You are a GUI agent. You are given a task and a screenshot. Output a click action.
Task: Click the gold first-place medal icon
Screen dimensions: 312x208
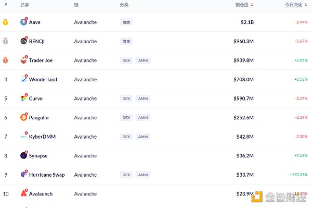(x=5, y=22)
